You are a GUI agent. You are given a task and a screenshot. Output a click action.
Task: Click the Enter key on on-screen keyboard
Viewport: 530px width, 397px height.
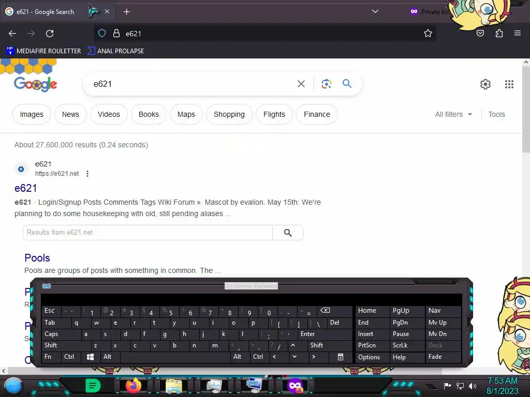point(325,334)
